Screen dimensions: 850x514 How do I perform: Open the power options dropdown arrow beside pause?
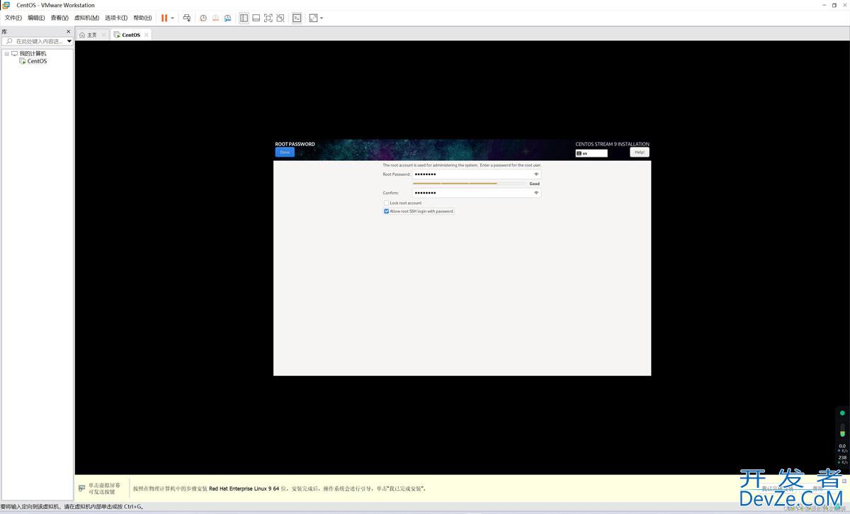click(x=172, y=18)
